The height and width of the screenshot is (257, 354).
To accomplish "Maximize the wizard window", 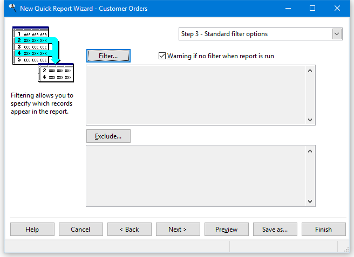I will (x=312, y=8).
